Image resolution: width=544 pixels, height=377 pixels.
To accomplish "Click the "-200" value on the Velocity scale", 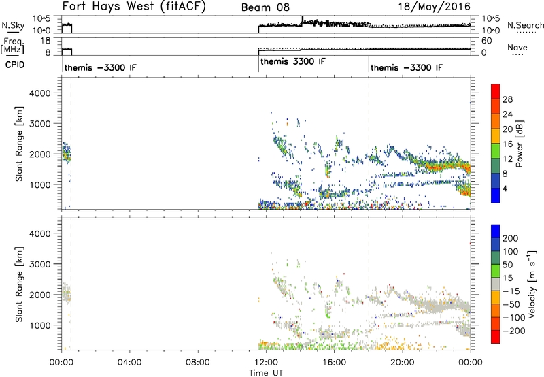I will click(x=514, y=331).
